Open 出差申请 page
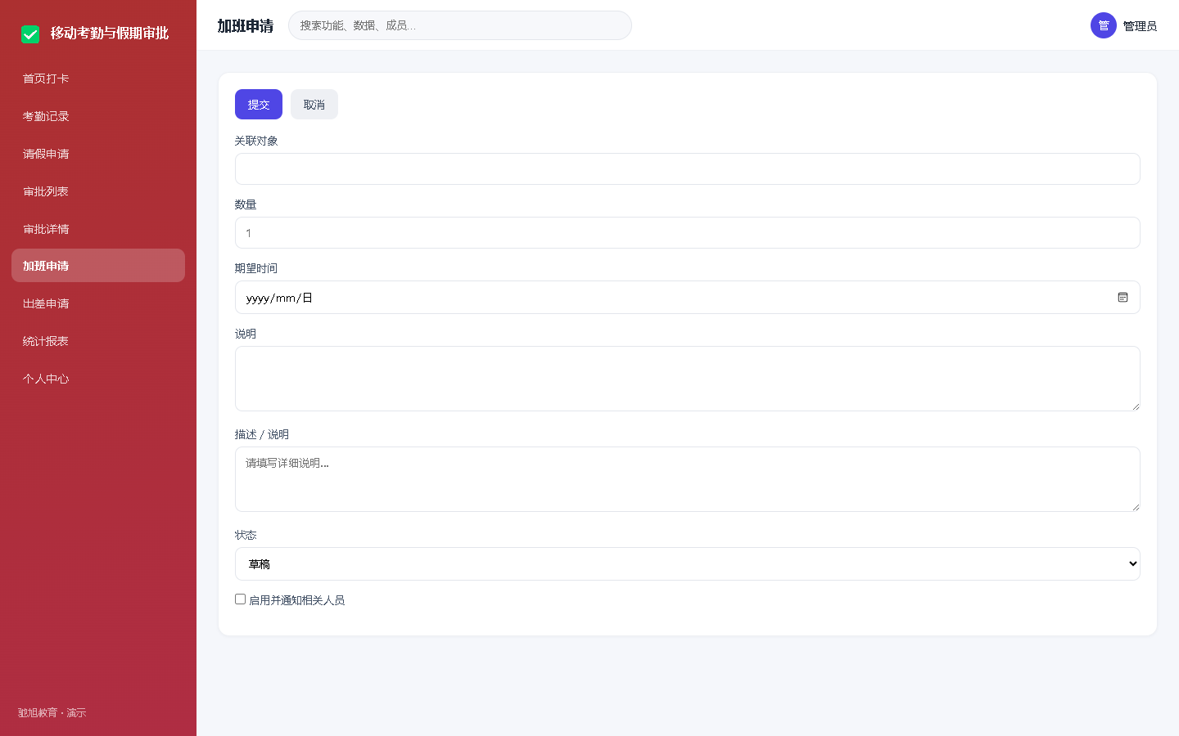The height and width of the screenshot is (736, 1179). point(98,303)
